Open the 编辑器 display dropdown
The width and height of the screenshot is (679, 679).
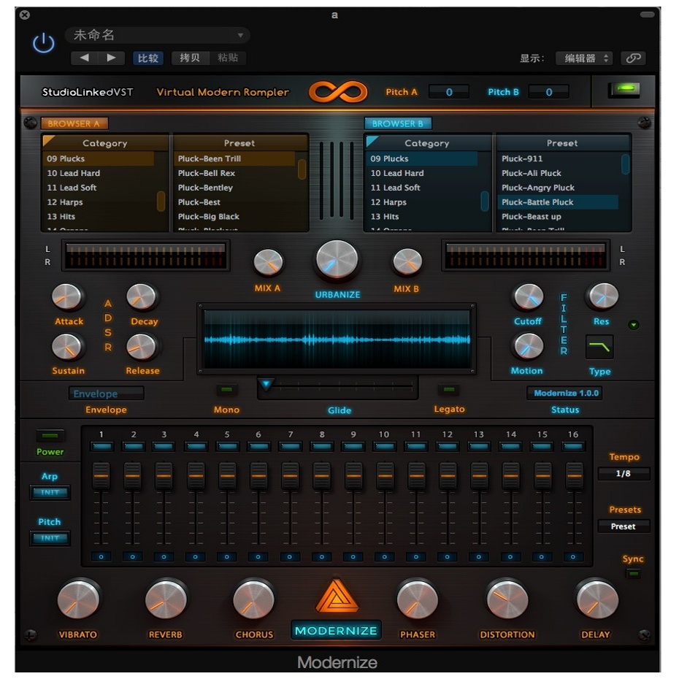[584, 58]
